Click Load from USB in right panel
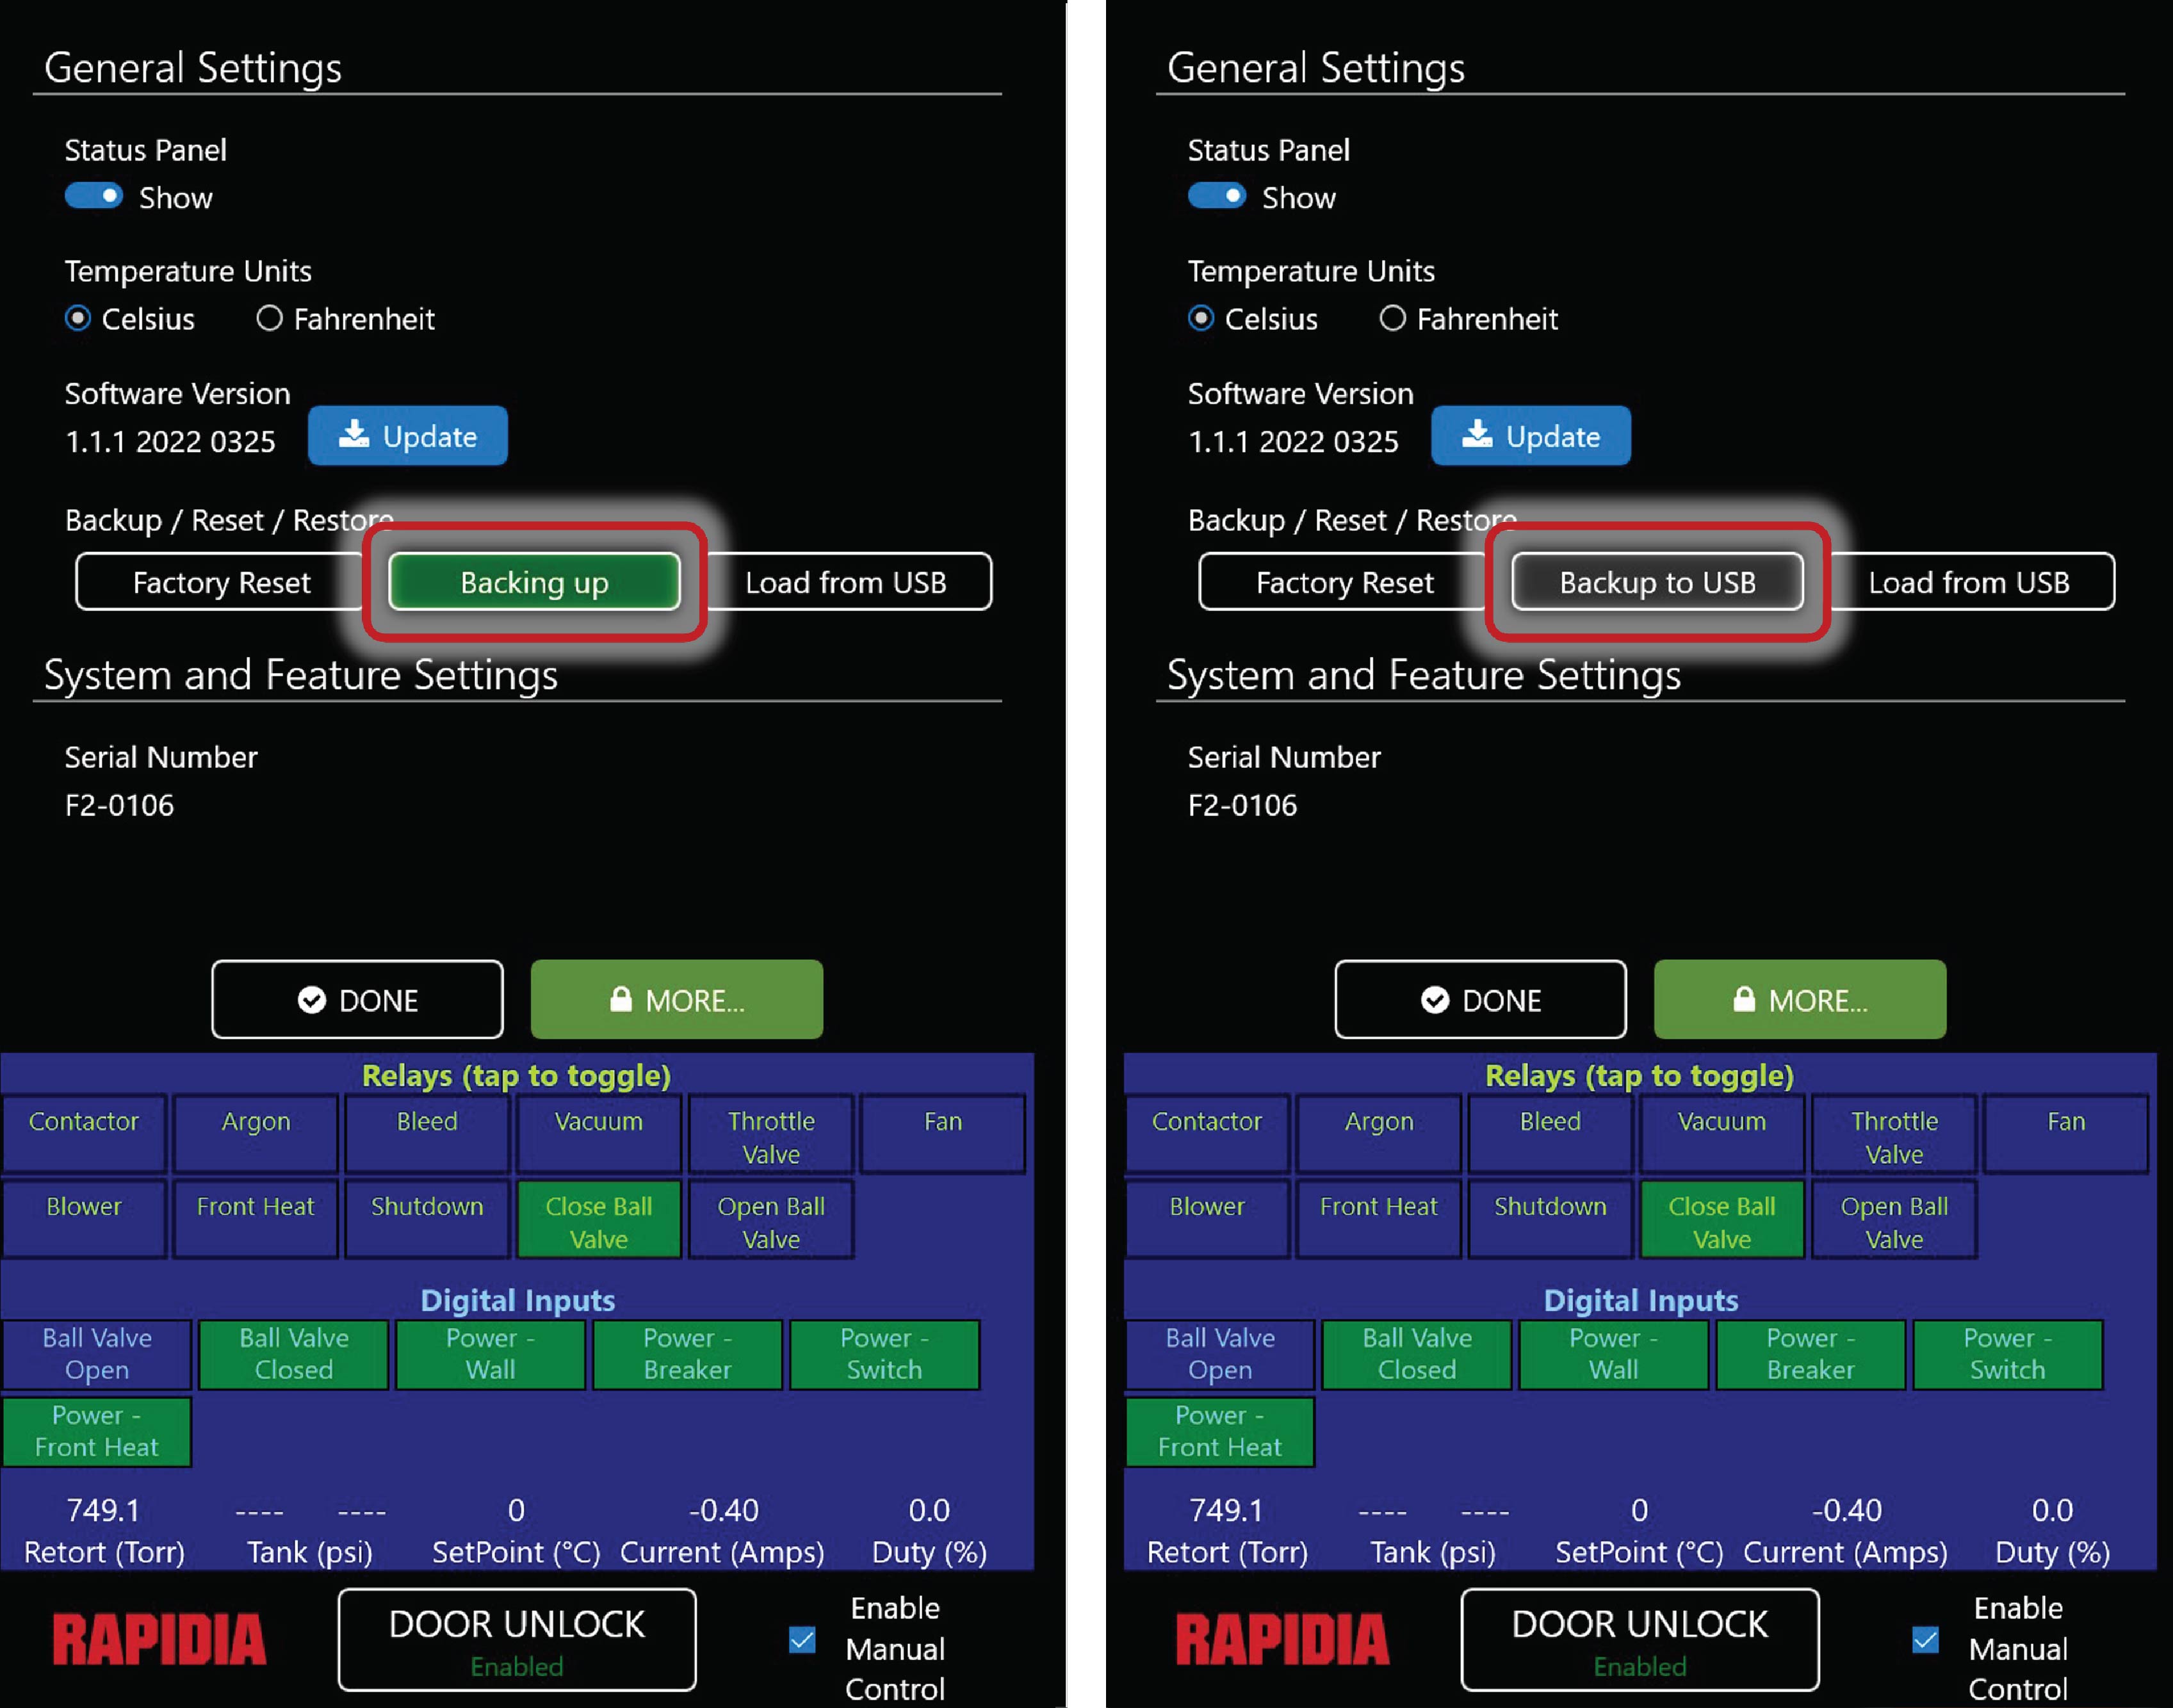Image resolution: width=2173 pixels, height=1708 pixels. (x=1968, y=582)
